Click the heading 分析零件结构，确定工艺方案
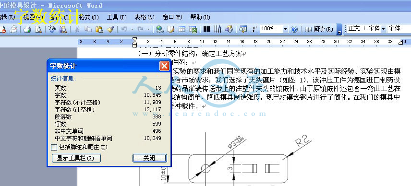Viewport: 411px width, 186px height. tap(198, 54)
